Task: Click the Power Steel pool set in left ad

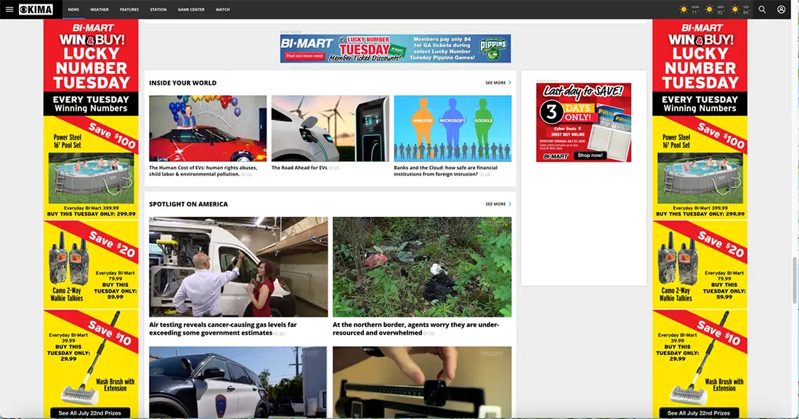Action: pyautogui.click(x=92, y=179)
